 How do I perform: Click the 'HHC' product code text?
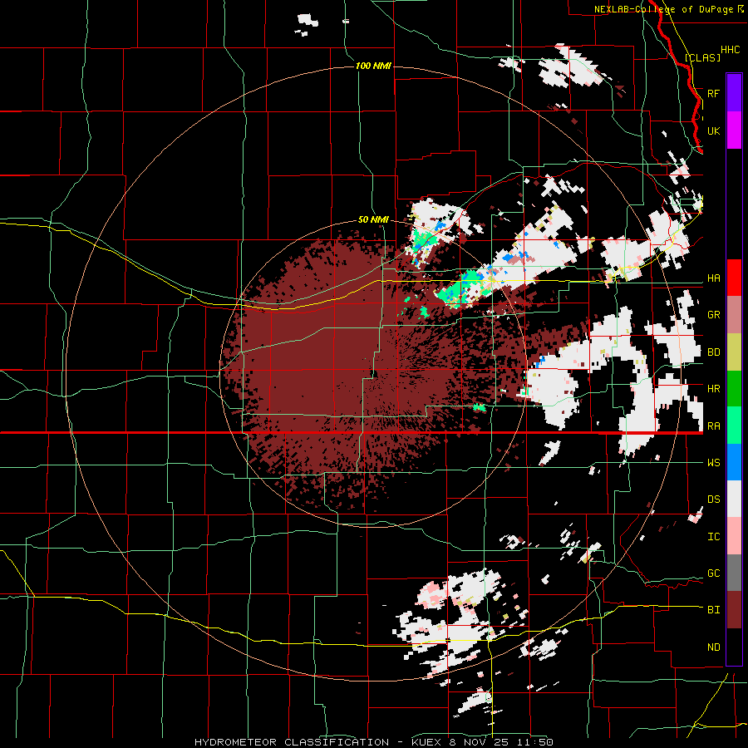pyautogui.click(x=730, y=50)
